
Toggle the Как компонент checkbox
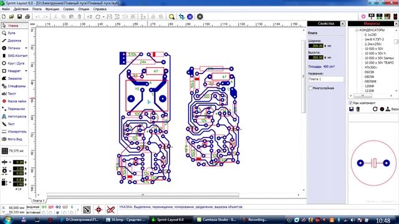click(x=350, y=103)
